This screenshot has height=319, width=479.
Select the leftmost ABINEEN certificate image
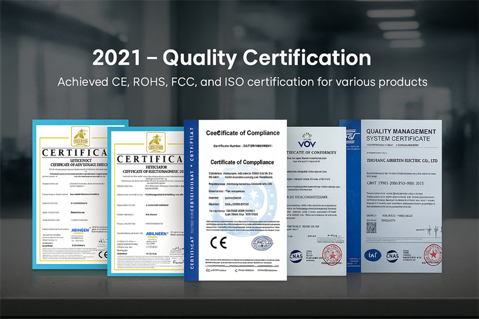coord(70,195)
